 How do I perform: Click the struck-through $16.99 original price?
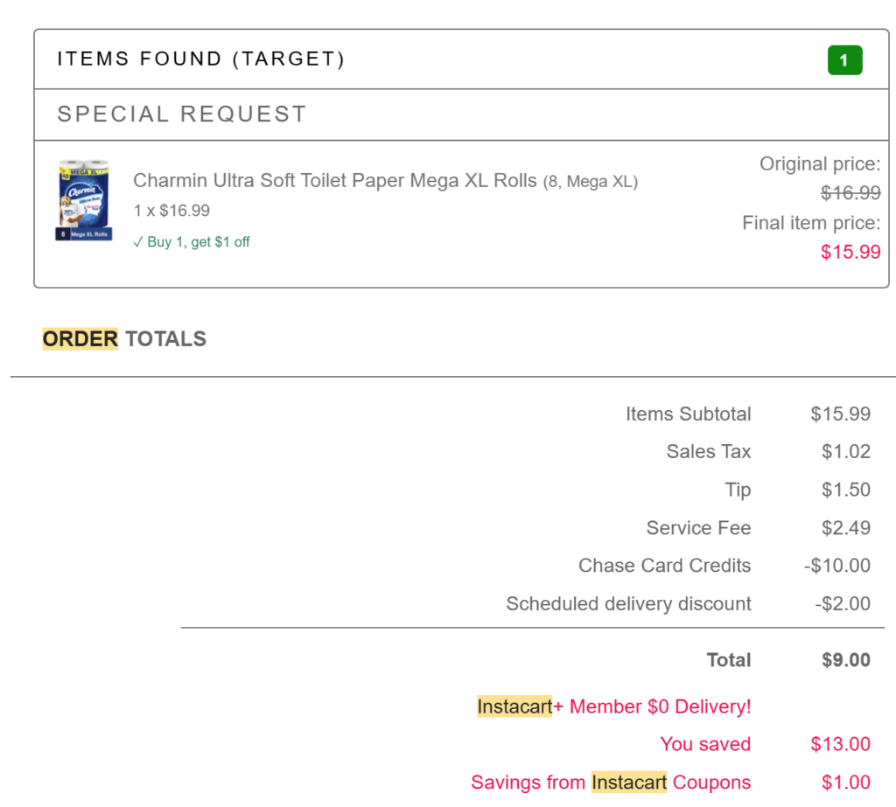[x=850, y=193]
